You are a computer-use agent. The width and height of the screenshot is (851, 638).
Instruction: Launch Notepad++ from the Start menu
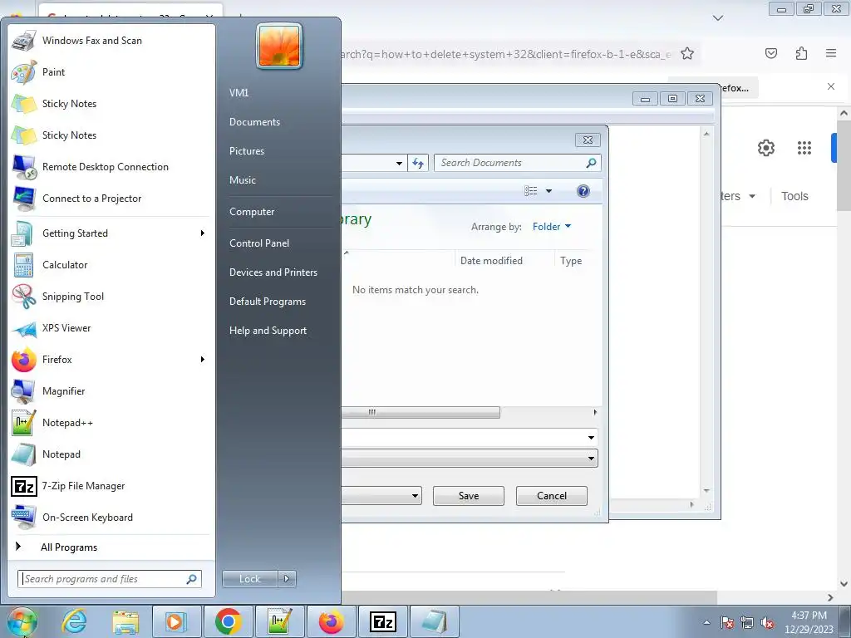[x=111, y=423]
